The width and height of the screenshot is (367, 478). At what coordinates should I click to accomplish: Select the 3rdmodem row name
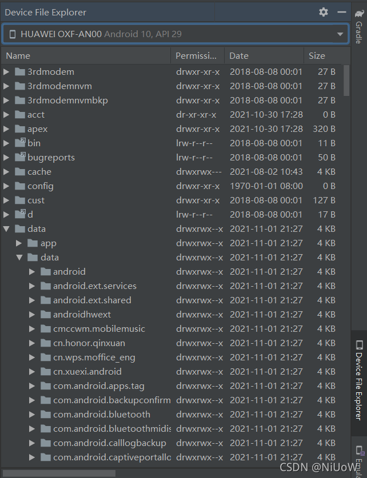click(51, 72)
